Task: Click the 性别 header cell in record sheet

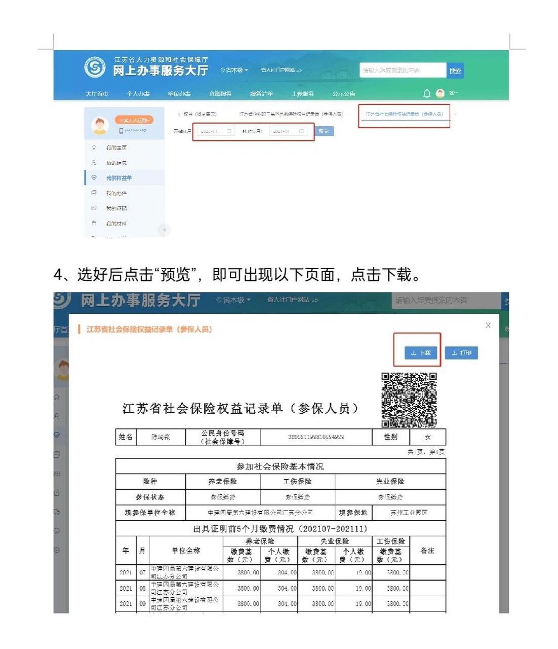Action: click(x=390, y=437)
